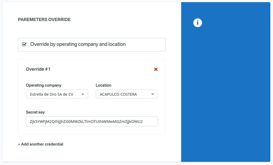Click the caret arrow in the Location select
273x165 pixels.
tap(153, 94)
